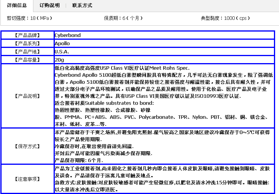Click the line starting 急救方式:皮肤接触

(x=162, y=183)
